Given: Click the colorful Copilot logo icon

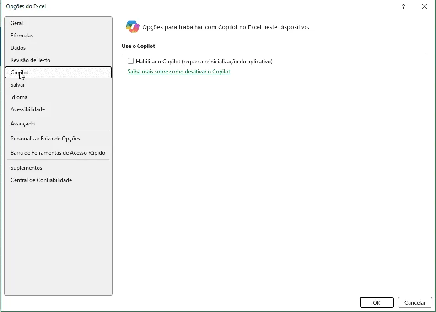Looking at the screenshot, I should pos(133,26).
